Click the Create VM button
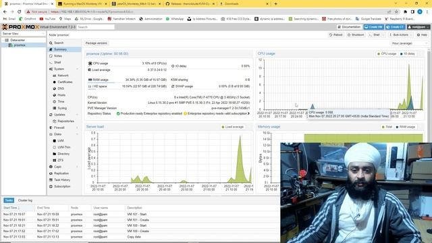Screen dimensions: 432x243 click(x=373, y=27)
